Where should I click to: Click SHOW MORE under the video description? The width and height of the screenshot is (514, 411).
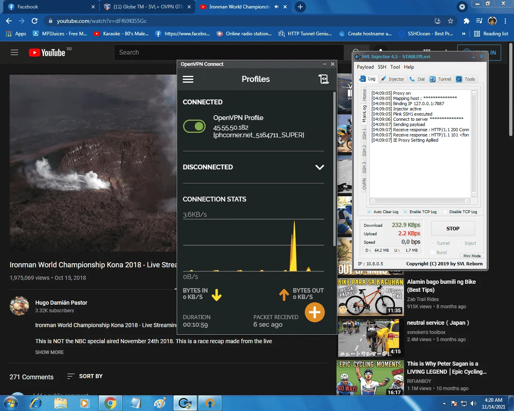49,352
